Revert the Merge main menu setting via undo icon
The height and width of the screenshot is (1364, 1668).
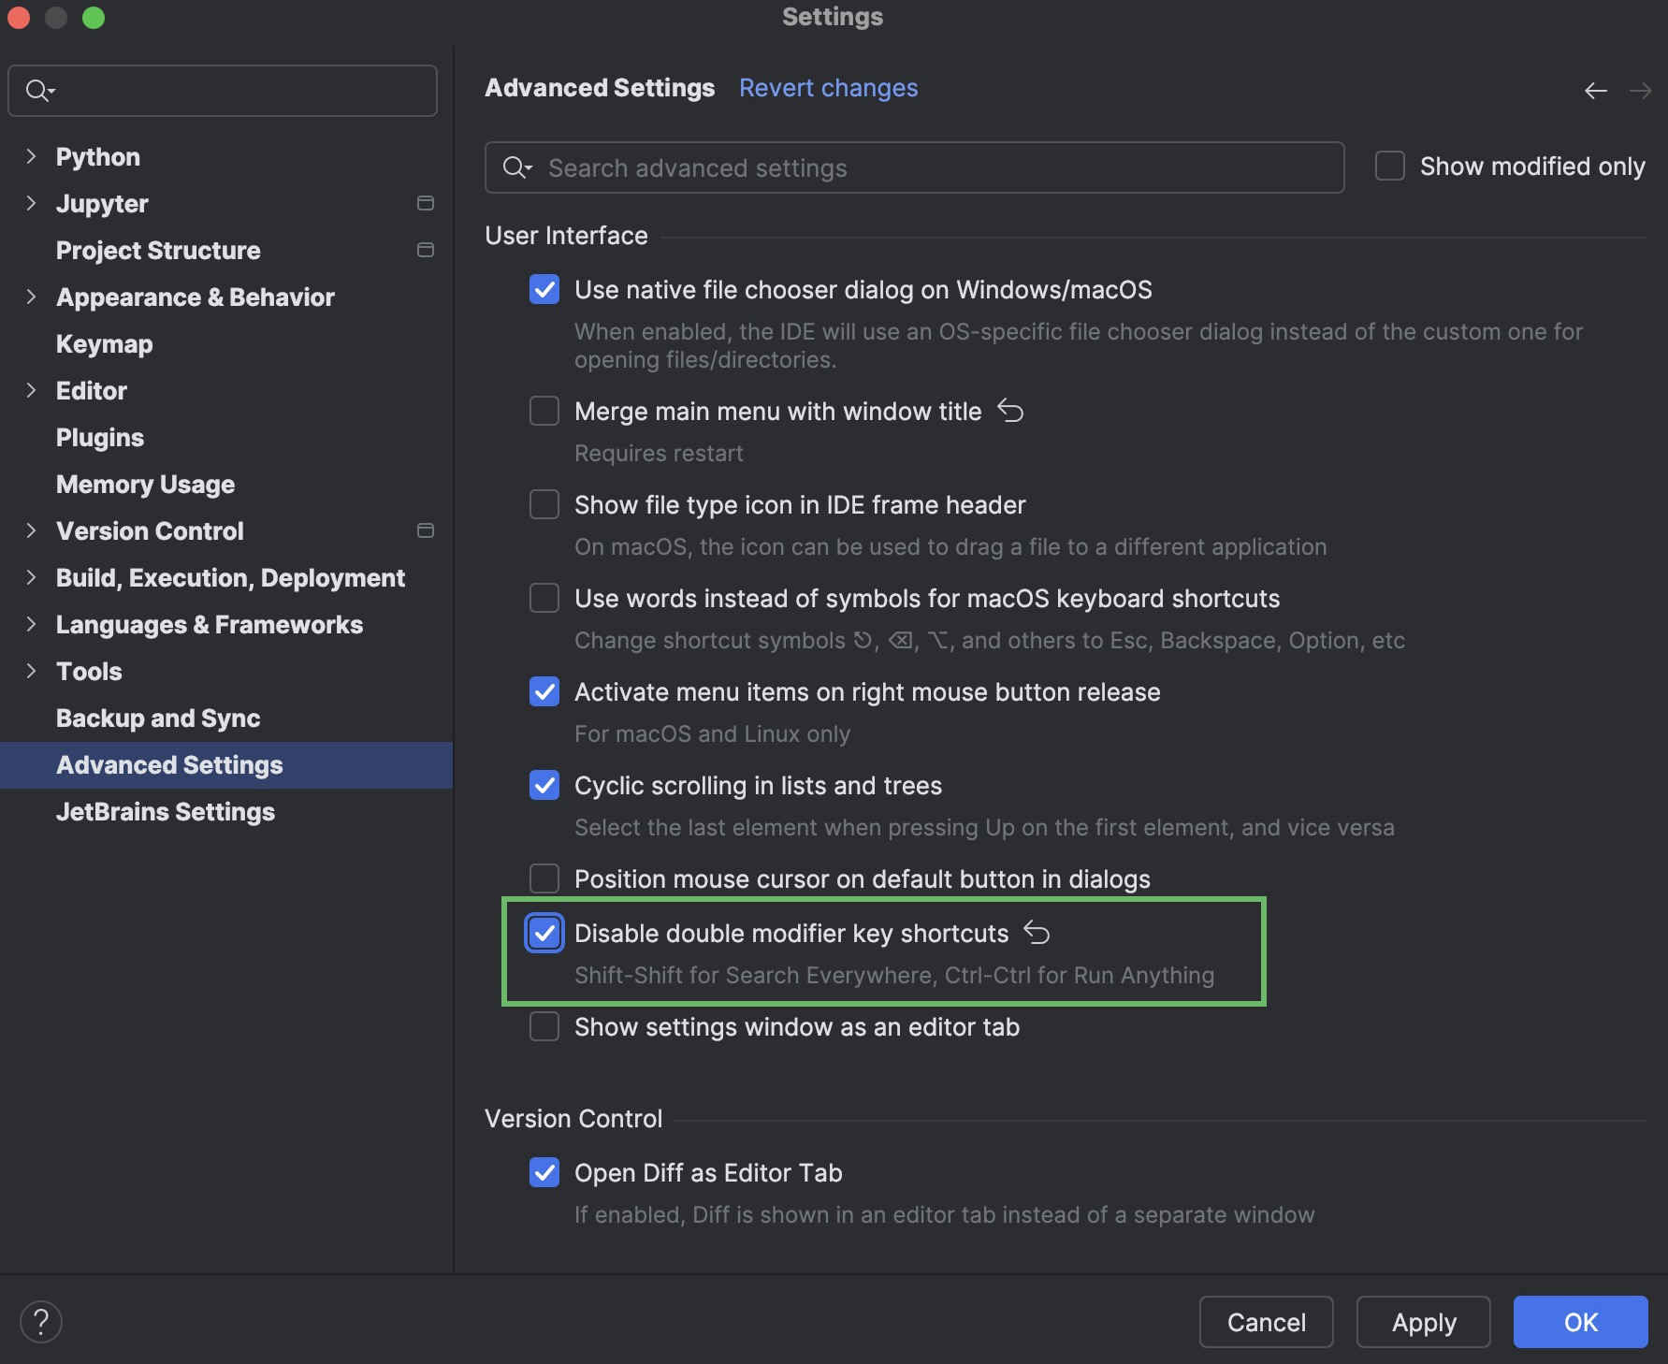pos(1010,411)
